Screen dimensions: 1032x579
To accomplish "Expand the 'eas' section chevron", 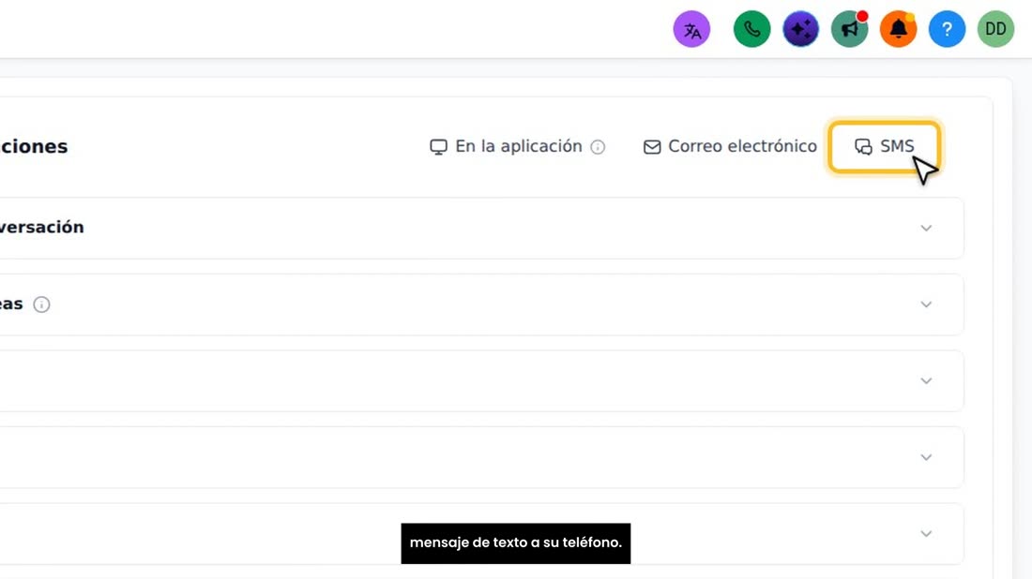I will pyautogui.click(x=926, y=304).
